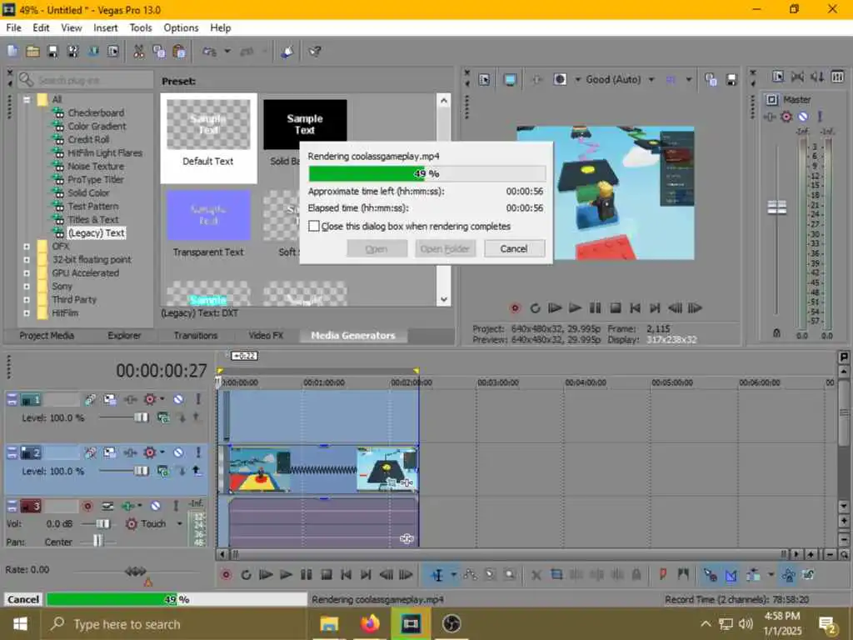Toggle Mute on video track 2
The height and width of the screenshot is (640, 853).
click(178, 452)
